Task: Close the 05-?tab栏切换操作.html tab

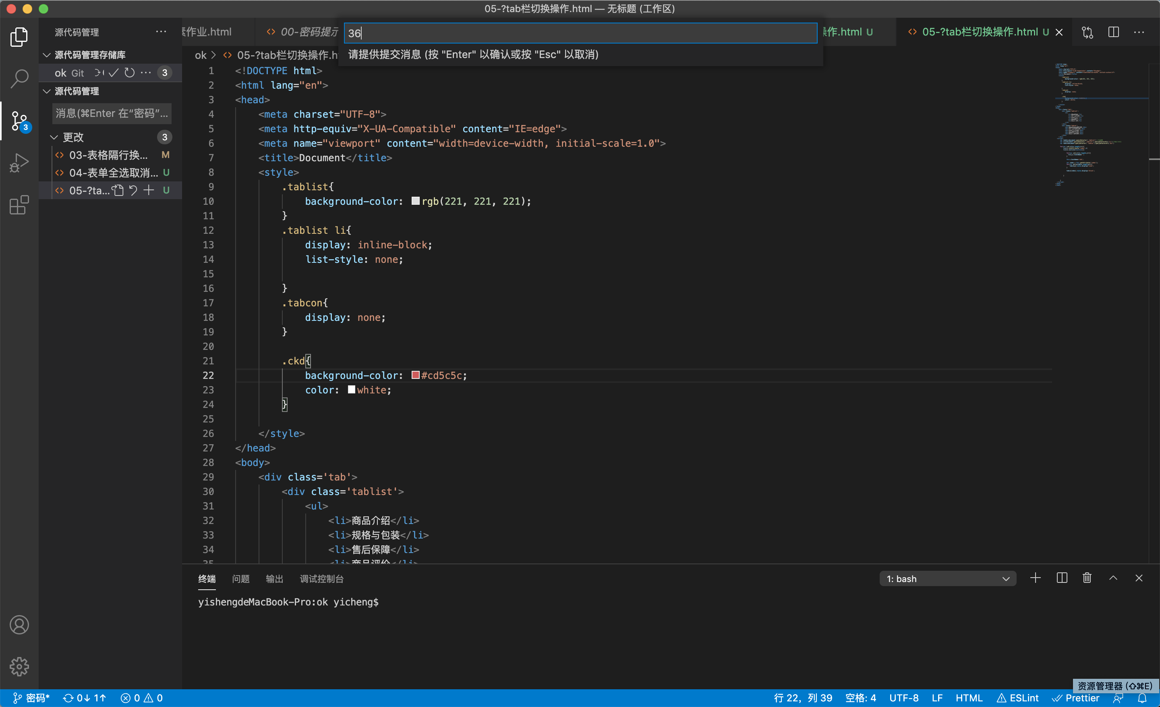Action: [1059, 32]
